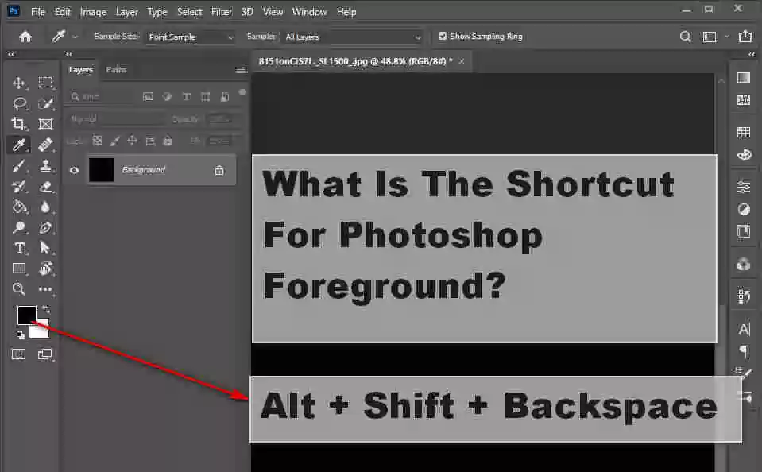
Task: Open the Image menu
Action: (x=93, y=12)
